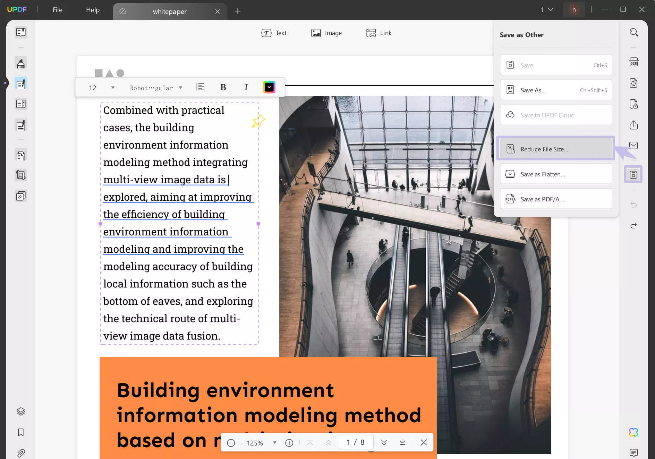Send file by email icon
655x459 pixels.
[x=634, y=145]
